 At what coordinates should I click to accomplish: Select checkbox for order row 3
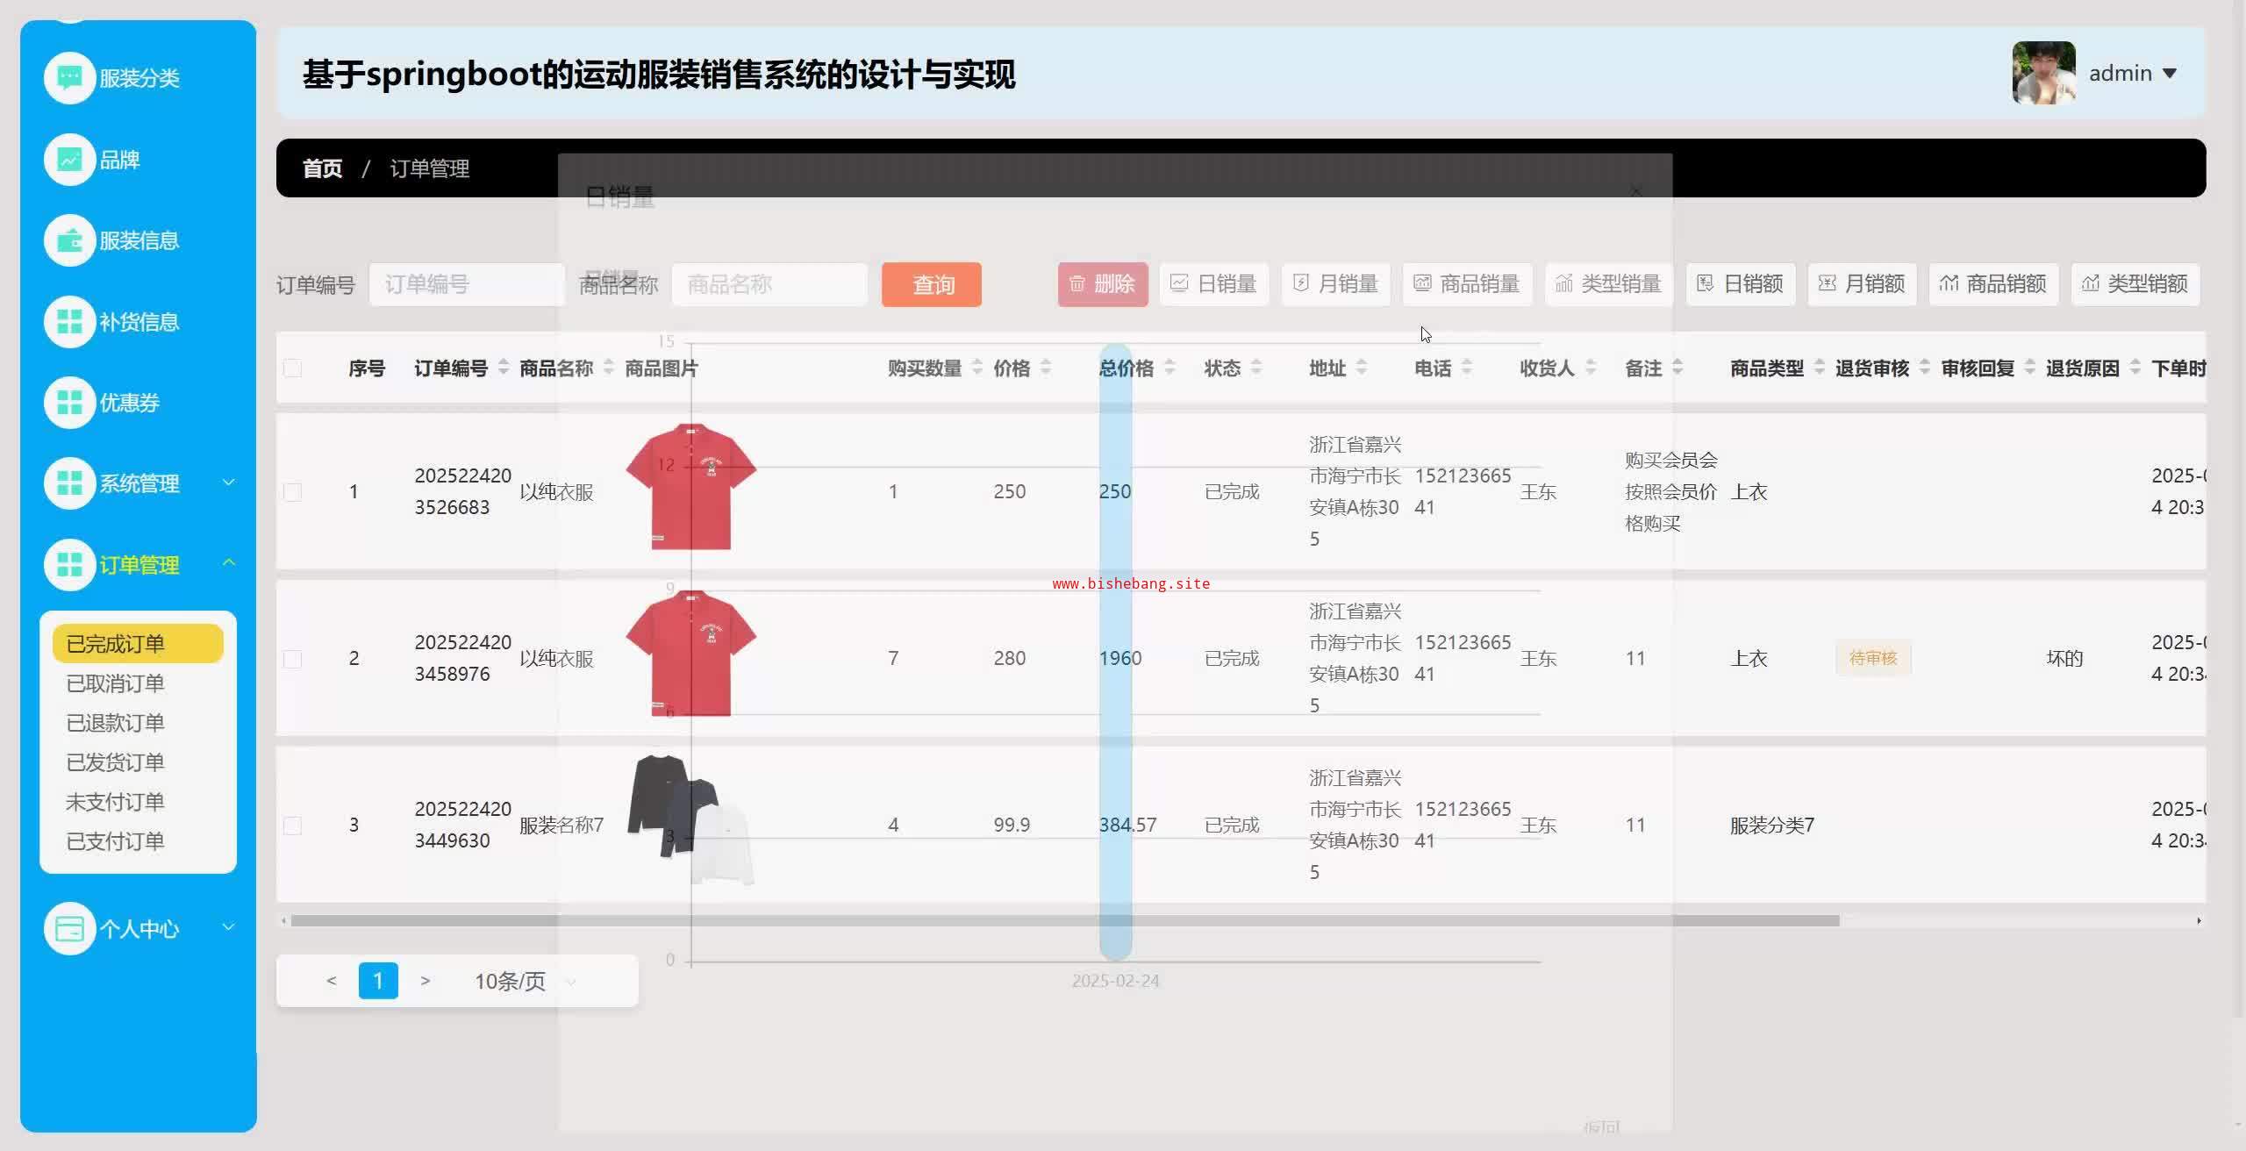coord(293,826)
